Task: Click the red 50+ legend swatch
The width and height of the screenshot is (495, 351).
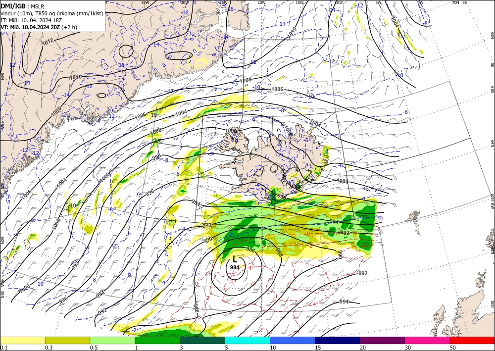Action: (472, 340)
